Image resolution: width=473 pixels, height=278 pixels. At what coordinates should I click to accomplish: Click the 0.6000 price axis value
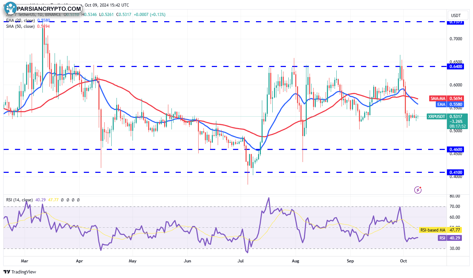[456, 85]
